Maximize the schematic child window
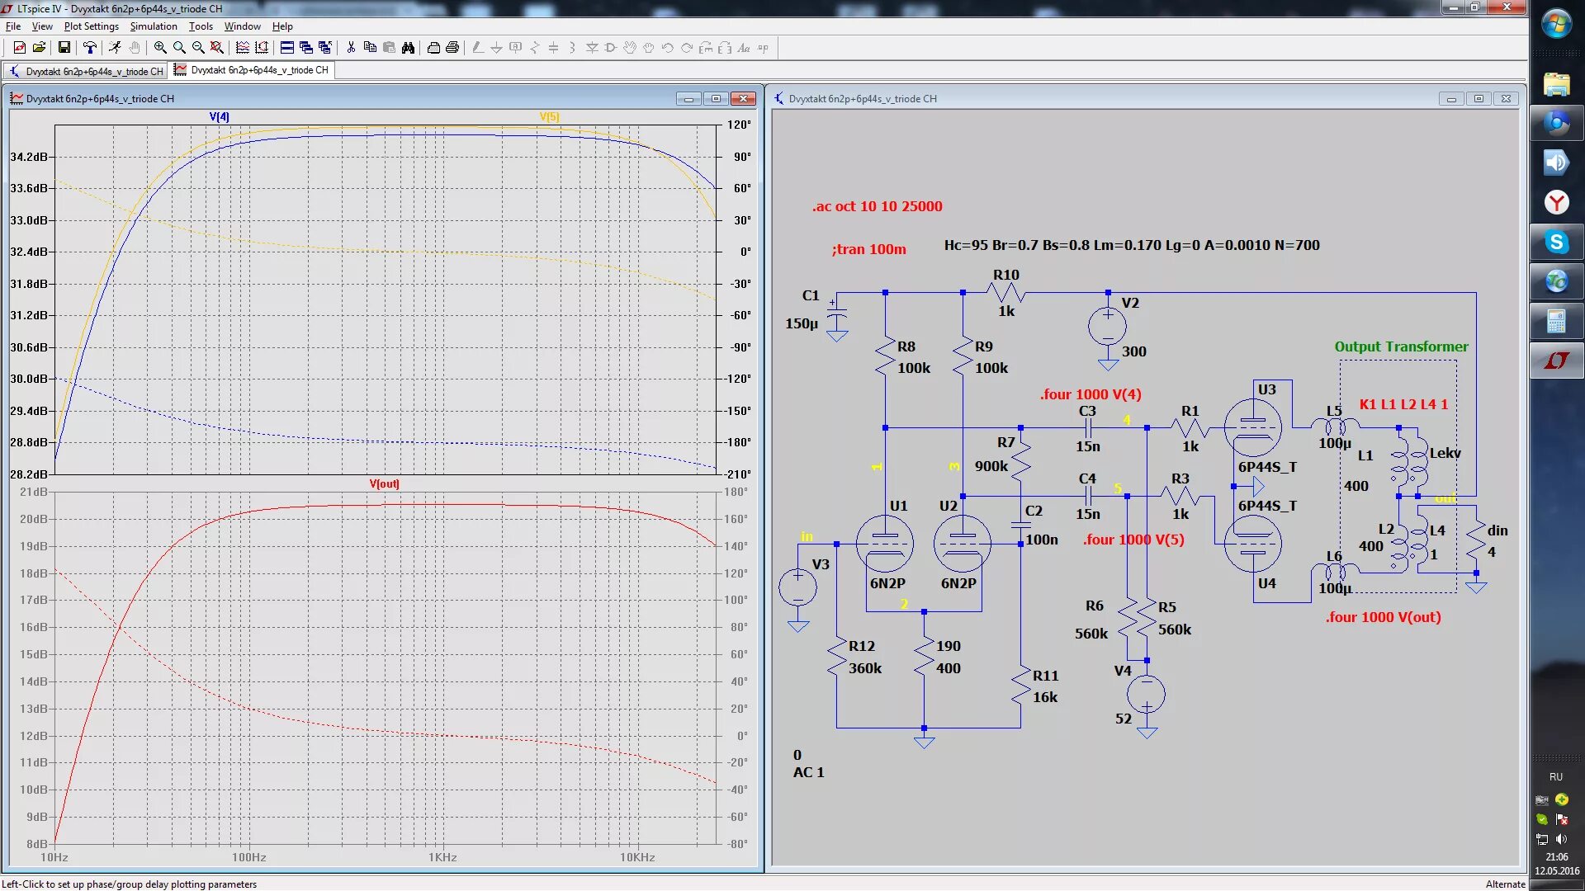1585x891 pixels. (x=1479, y=99)
